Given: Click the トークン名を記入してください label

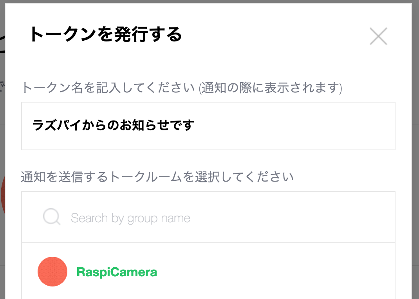Looking at the screenshot, I should click(108, 88).
